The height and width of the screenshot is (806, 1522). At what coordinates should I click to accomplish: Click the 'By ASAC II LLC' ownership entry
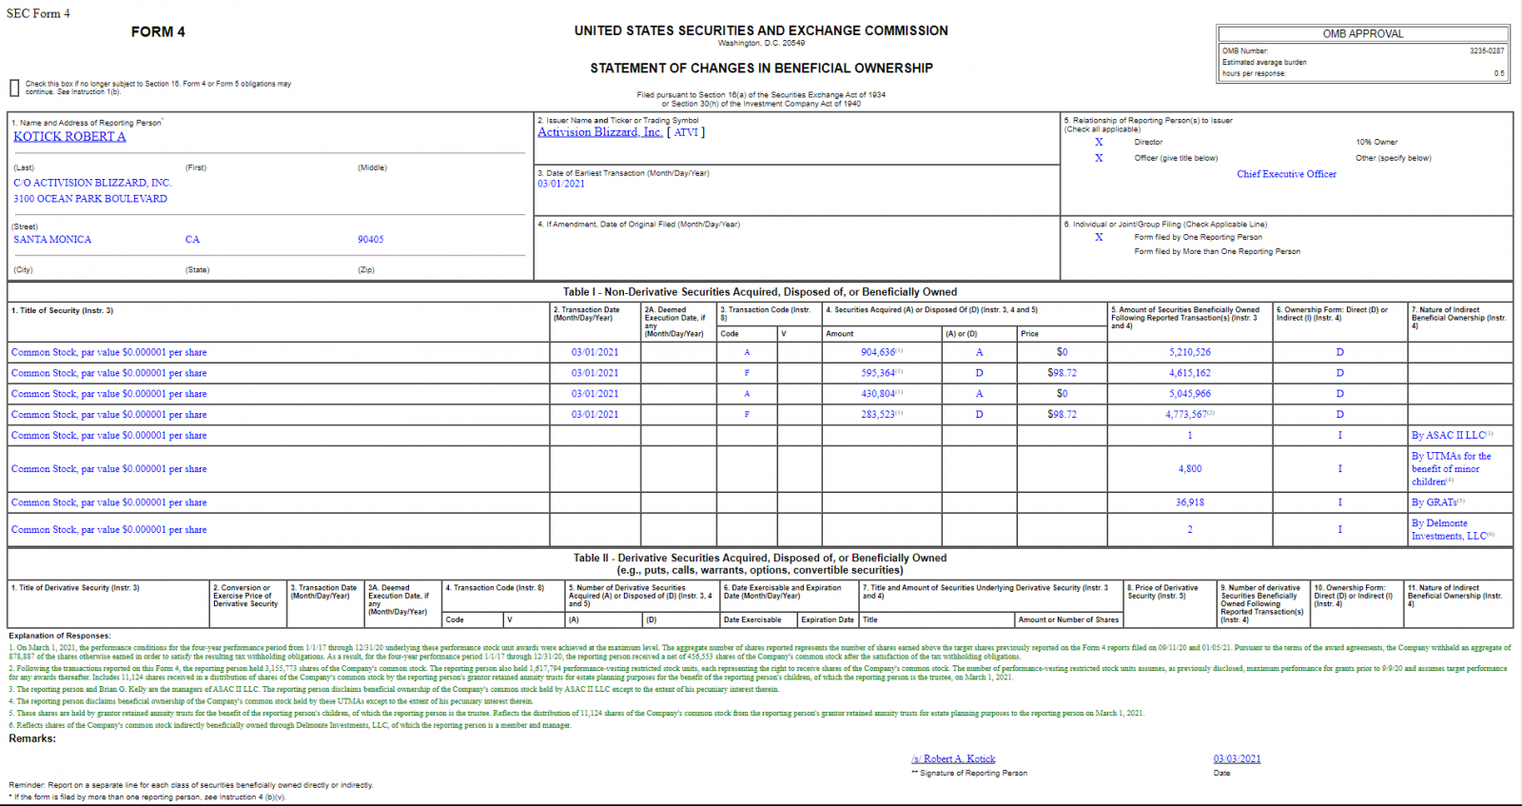(1448, 436)
